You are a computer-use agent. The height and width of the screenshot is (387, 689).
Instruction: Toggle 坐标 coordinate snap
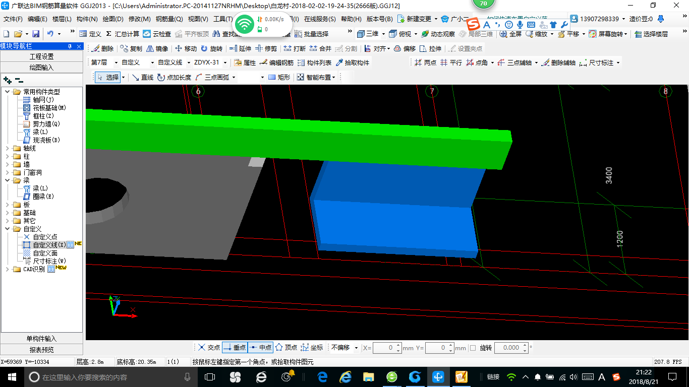[x=312, y=348]
